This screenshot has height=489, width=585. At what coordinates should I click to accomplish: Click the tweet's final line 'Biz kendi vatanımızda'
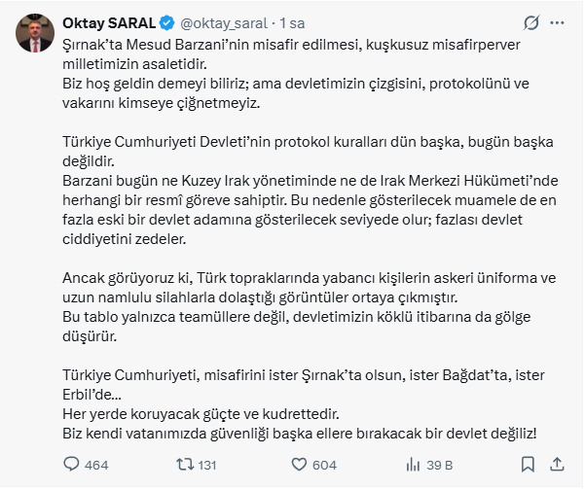tap(294, 432)
